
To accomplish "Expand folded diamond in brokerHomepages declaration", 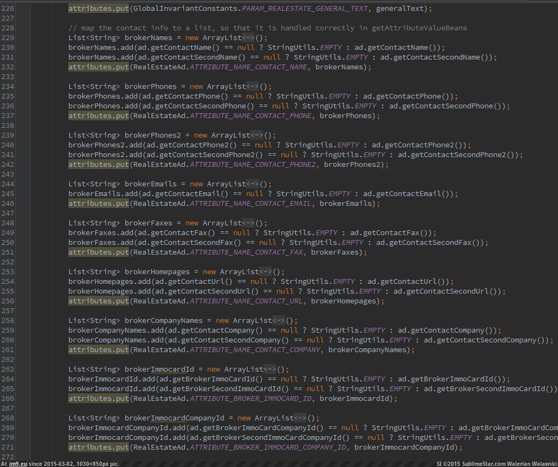I will click(265, 272).
